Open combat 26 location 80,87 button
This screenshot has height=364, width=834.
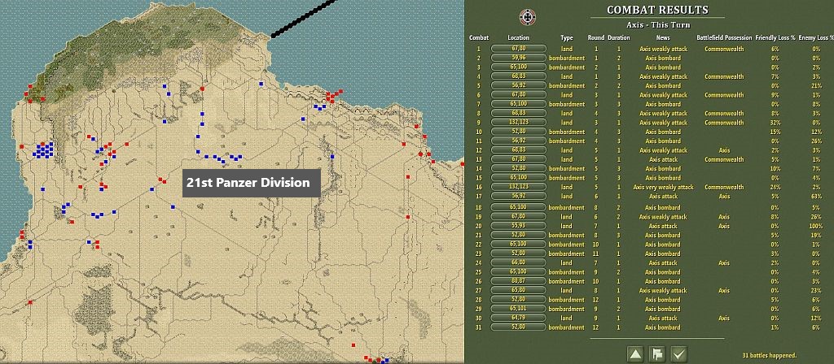pos(518,281)
